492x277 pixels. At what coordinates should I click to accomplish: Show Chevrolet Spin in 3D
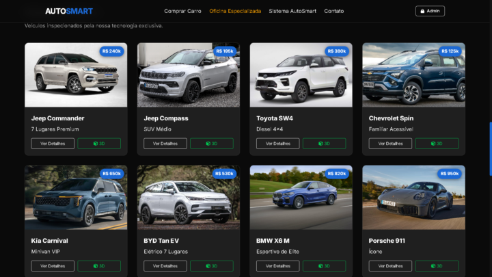tap(437, 144)
